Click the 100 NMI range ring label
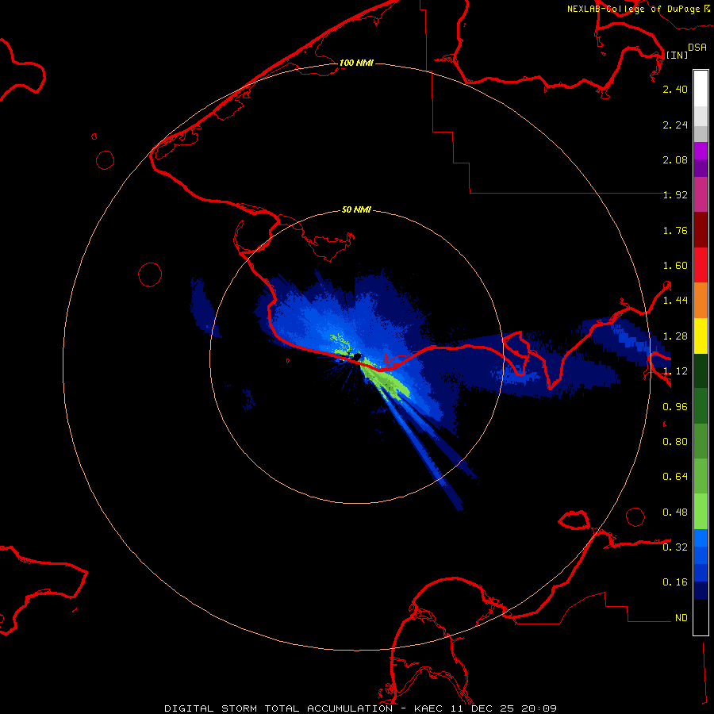 pos(356,63)
